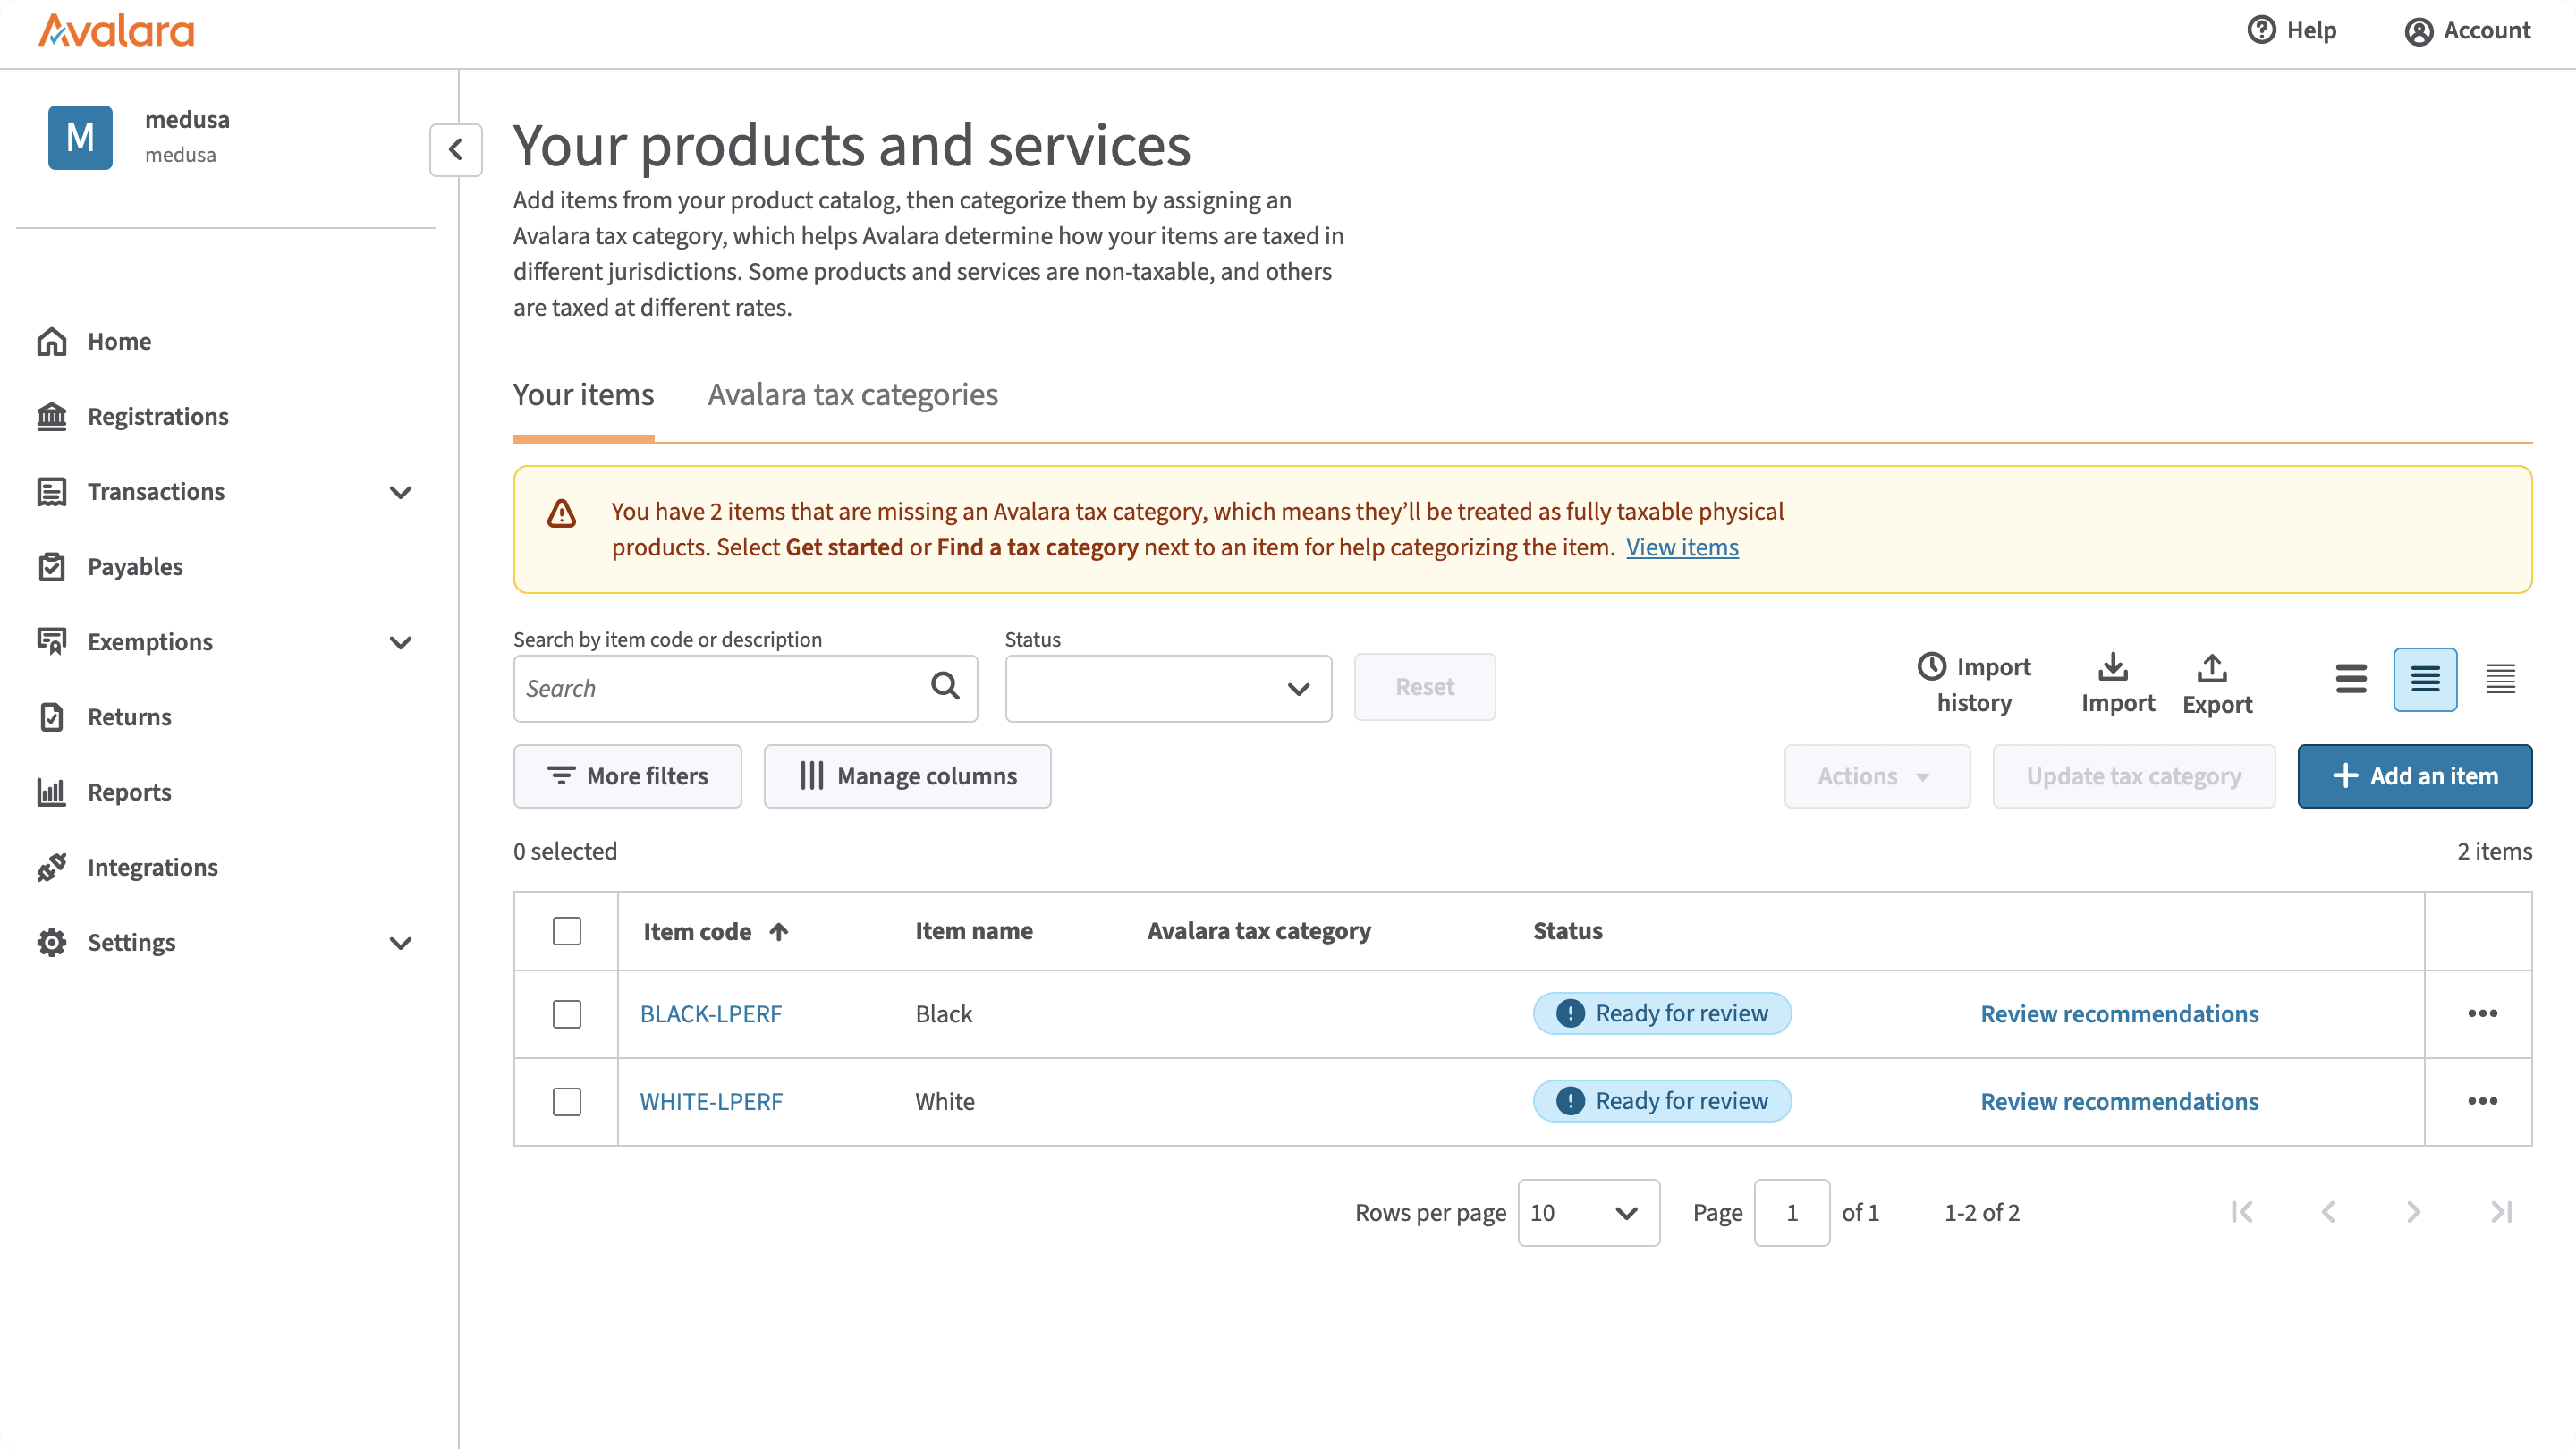Switch to the Avalara tax categories tab

coord(852,395)
